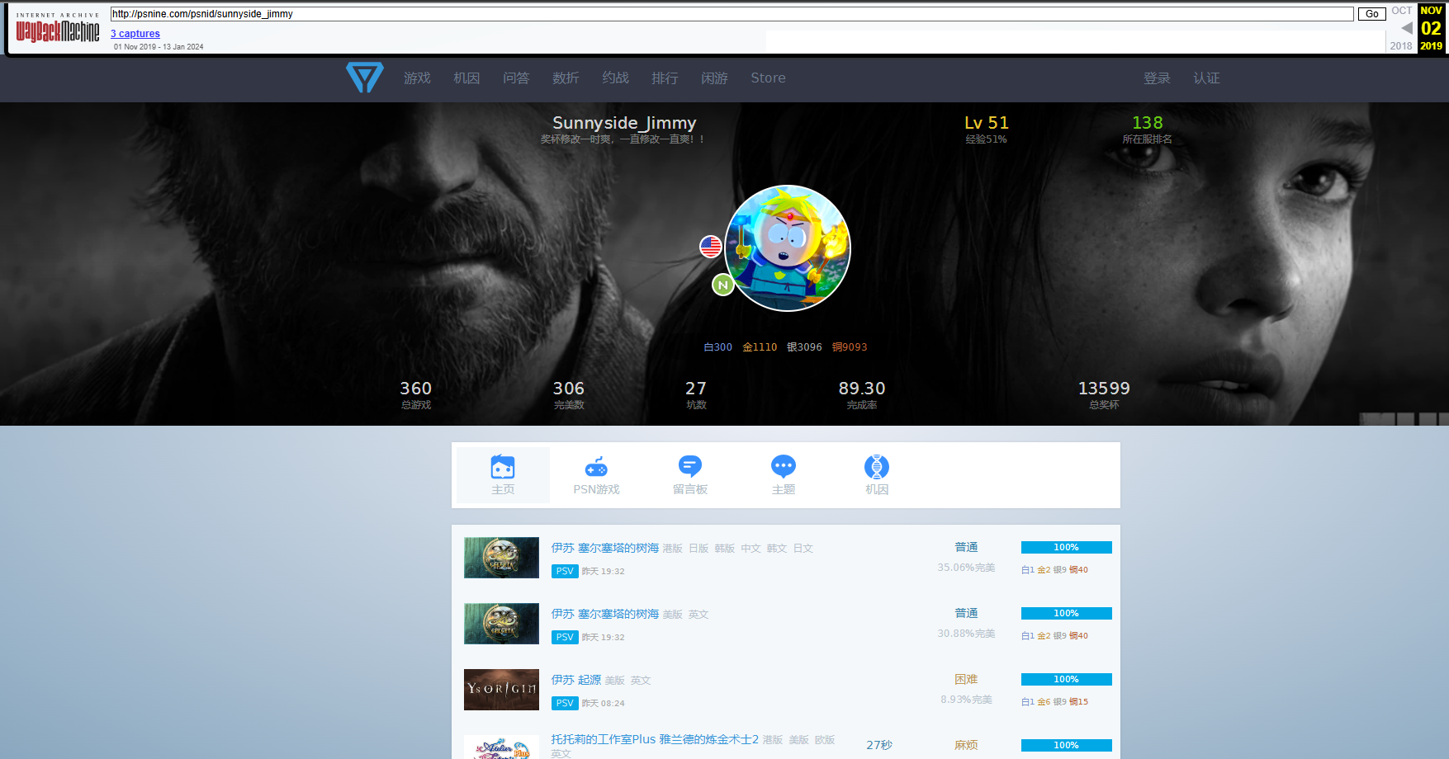The image size is (1449, 759).
Task: Click the Wayback URL input field
Action: point(732,14)
